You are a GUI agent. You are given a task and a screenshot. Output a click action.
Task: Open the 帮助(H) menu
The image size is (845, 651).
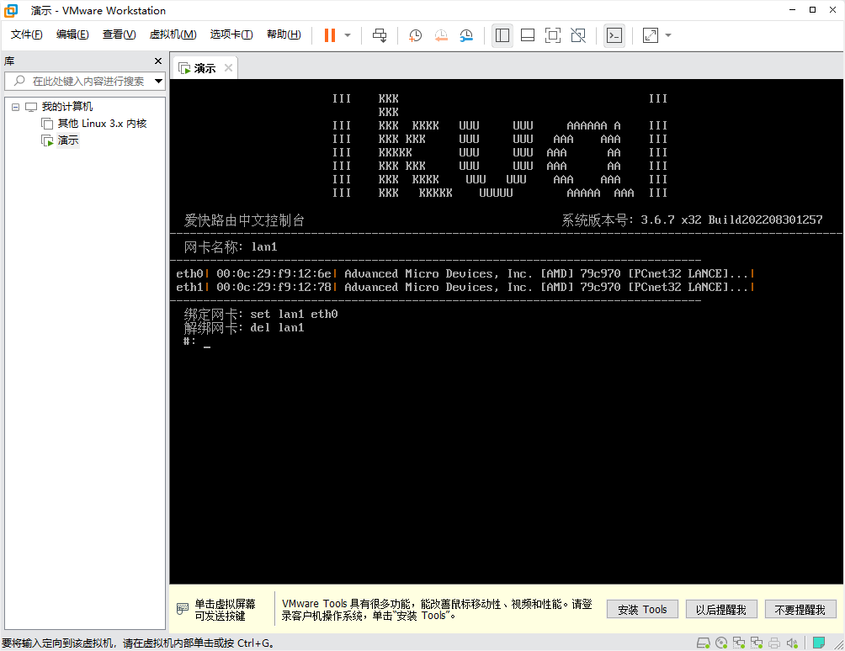pos(284,34)
